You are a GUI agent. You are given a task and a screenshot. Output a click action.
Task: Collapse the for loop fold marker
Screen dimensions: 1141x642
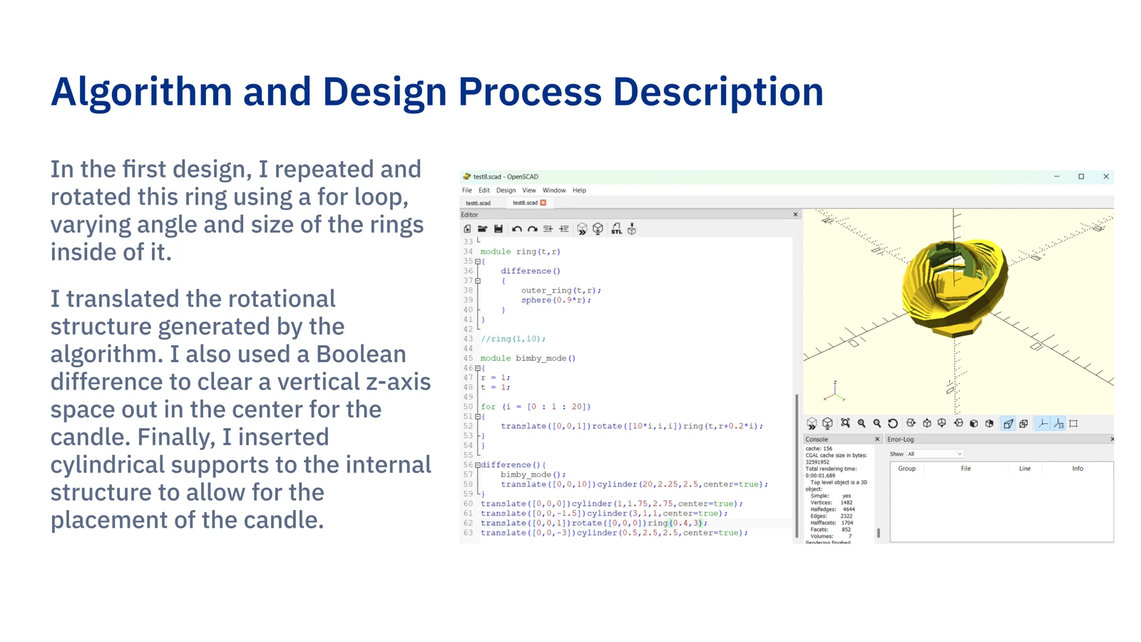click(x=478, y=417)
